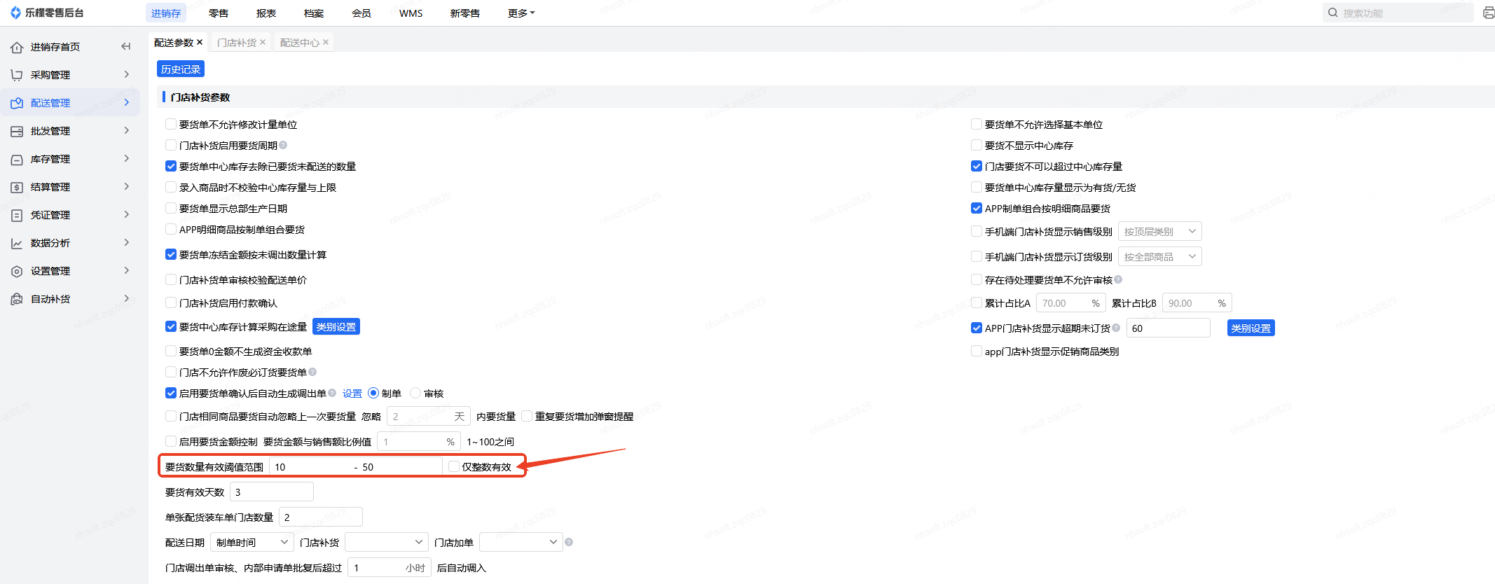Expand 设置管理 sidebar chevron
Screen dimensions: 1495x584
click(x=127, y=270)
